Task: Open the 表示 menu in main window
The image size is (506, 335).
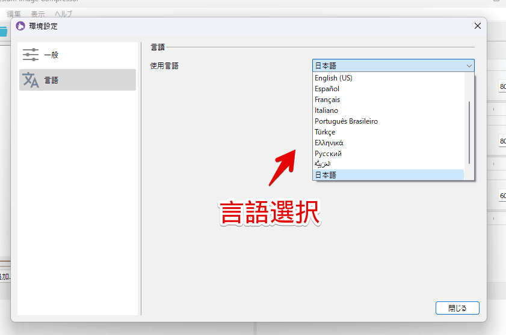Action: pyautogui.click(x=38, y=14)
